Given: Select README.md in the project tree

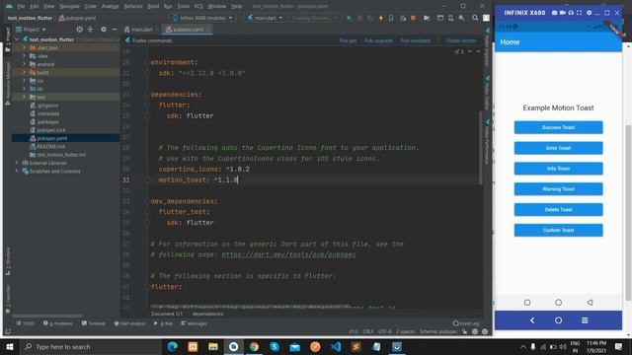Looking at the screenshot, I should [x=50, y=147].
